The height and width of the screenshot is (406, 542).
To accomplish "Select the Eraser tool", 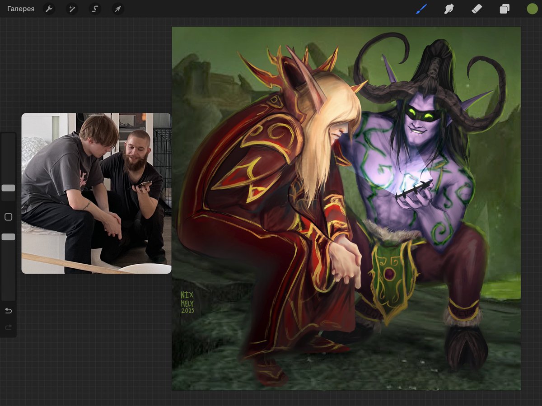I will click(x=477, y=9).
